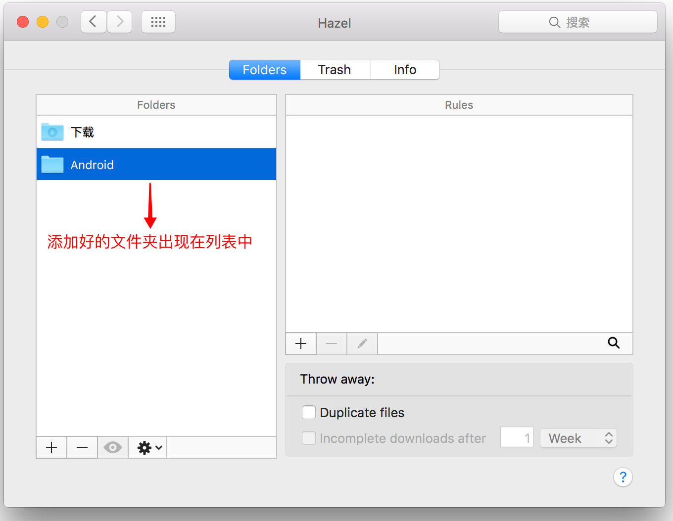Select the Folders tab
The height and width of the screenshot is (521, 673).
tap(265, 70)
